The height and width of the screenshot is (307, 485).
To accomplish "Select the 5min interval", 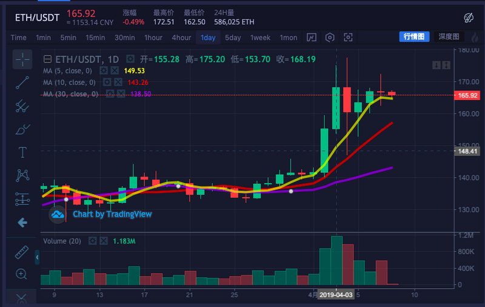I will [x=69, y=38].
